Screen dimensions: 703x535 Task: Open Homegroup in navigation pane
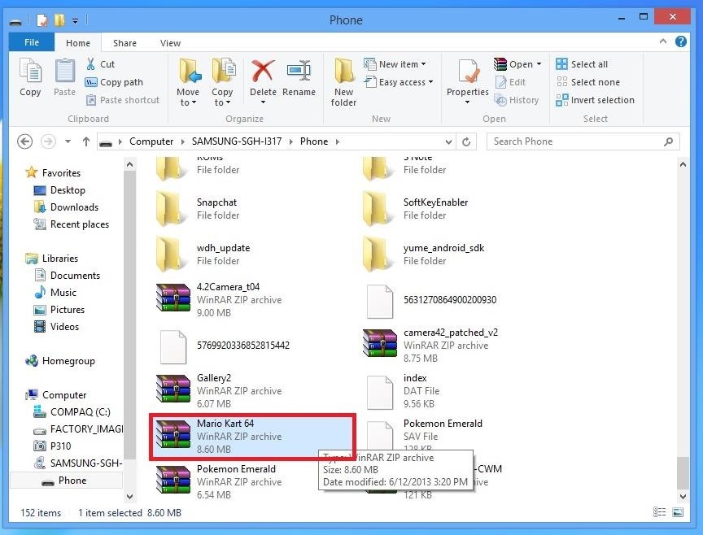click(x=60, y=361)
